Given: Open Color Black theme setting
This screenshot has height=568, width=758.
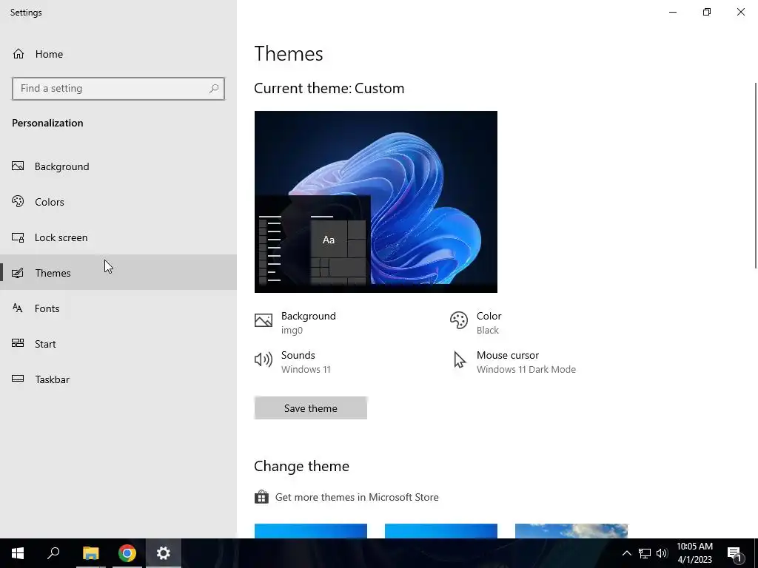Looking at the screenshot, I should [476, 322].
